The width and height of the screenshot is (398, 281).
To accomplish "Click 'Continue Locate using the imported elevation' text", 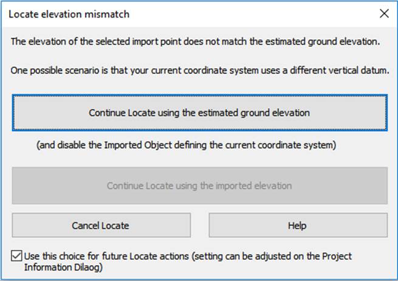I will pos(199,186).
